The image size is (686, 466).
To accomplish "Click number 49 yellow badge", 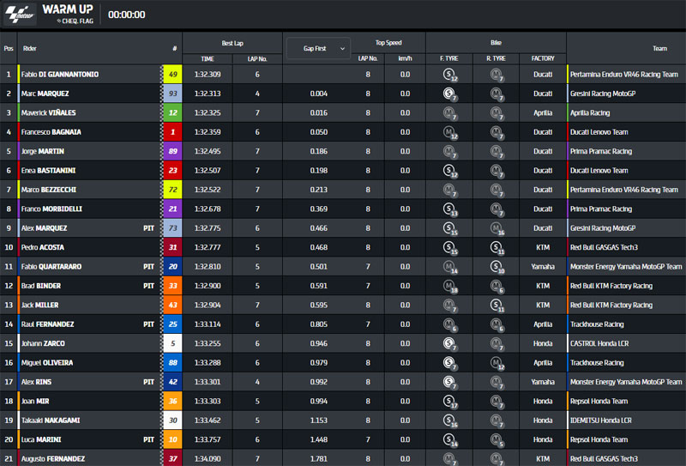I will click(173, 75).
